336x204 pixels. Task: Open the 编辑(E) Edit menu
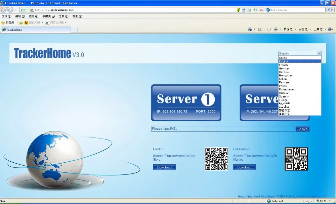tap(20, 16)
